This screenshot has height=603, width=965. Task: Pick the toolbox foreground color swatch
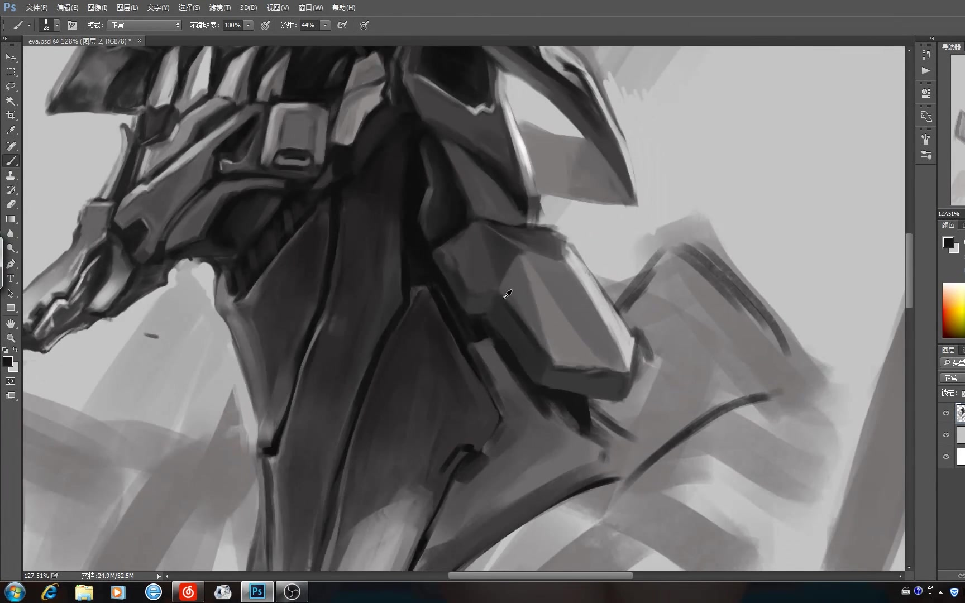point(7,361)
